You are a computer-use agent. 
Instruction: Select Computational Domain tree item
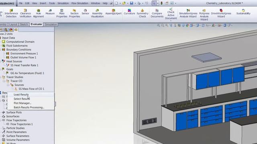click(20, 42)
